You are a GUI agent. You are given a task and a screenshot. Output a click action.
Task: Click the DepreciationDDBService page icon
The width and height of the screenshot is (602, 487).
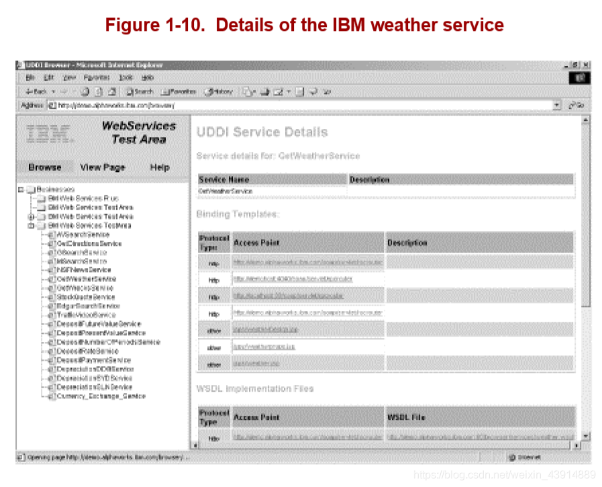[x=51, y=369]
